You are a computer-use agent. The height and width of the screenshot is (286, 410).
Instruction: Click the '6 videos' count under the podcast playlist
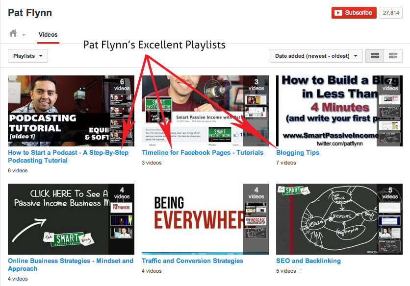[x=18, y=170]
